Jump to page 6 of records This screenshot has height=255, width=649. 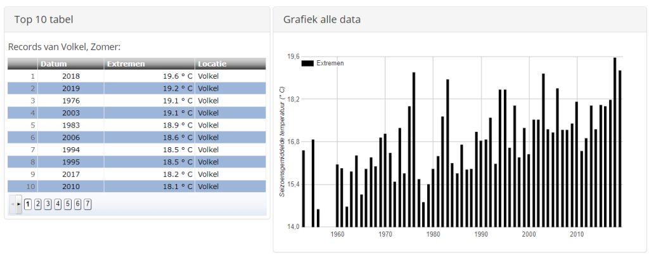[x=77, y=204]
